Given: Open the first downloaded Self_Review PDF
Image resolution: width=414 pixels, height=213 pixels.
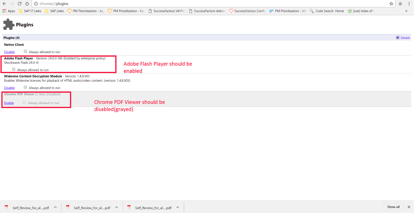Looking at the screenshot, I should [x=31, y=208].
